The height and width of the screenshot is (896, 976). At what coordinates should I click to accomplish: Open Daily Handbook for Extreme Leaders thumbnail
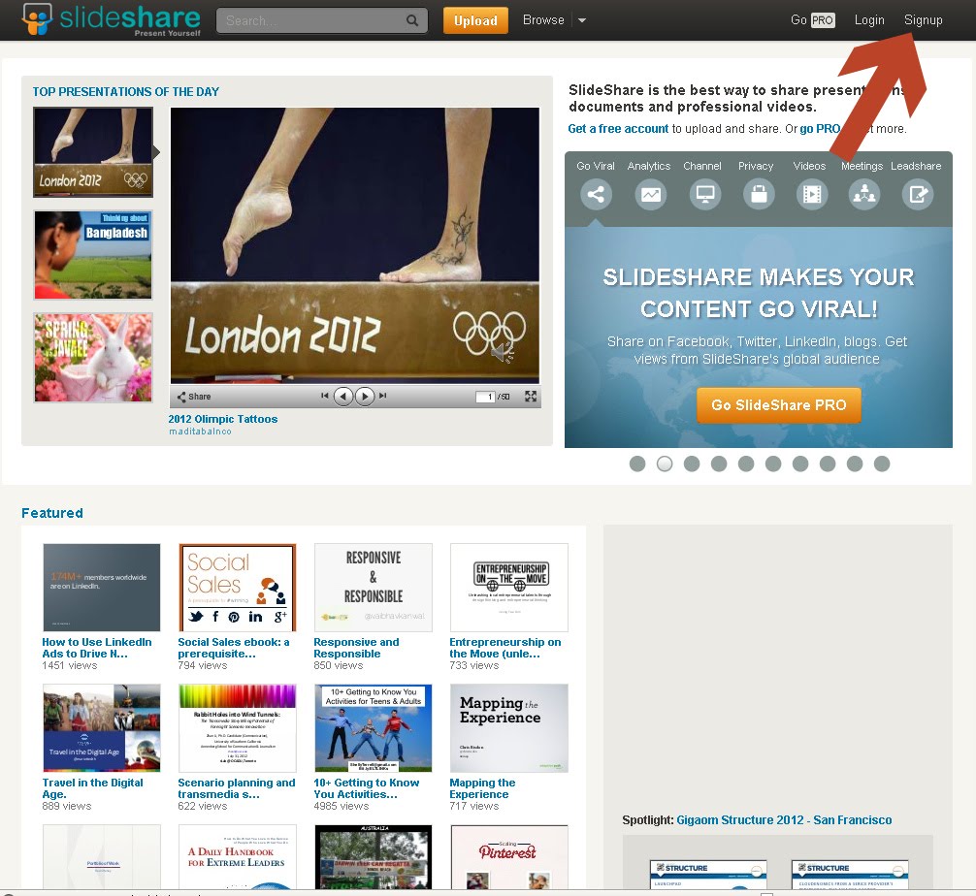point(237,857)
